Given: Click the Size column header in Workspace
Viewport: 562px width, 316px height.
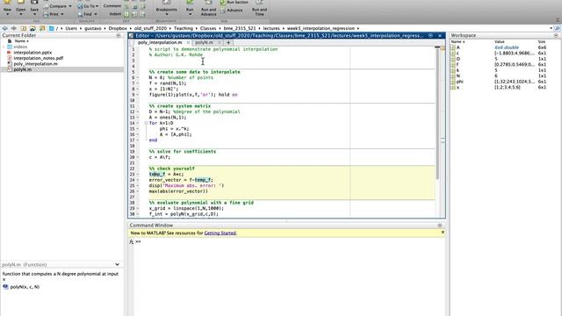Looking at the screenshot, I should pyautogui.click(x=542, y=42).
